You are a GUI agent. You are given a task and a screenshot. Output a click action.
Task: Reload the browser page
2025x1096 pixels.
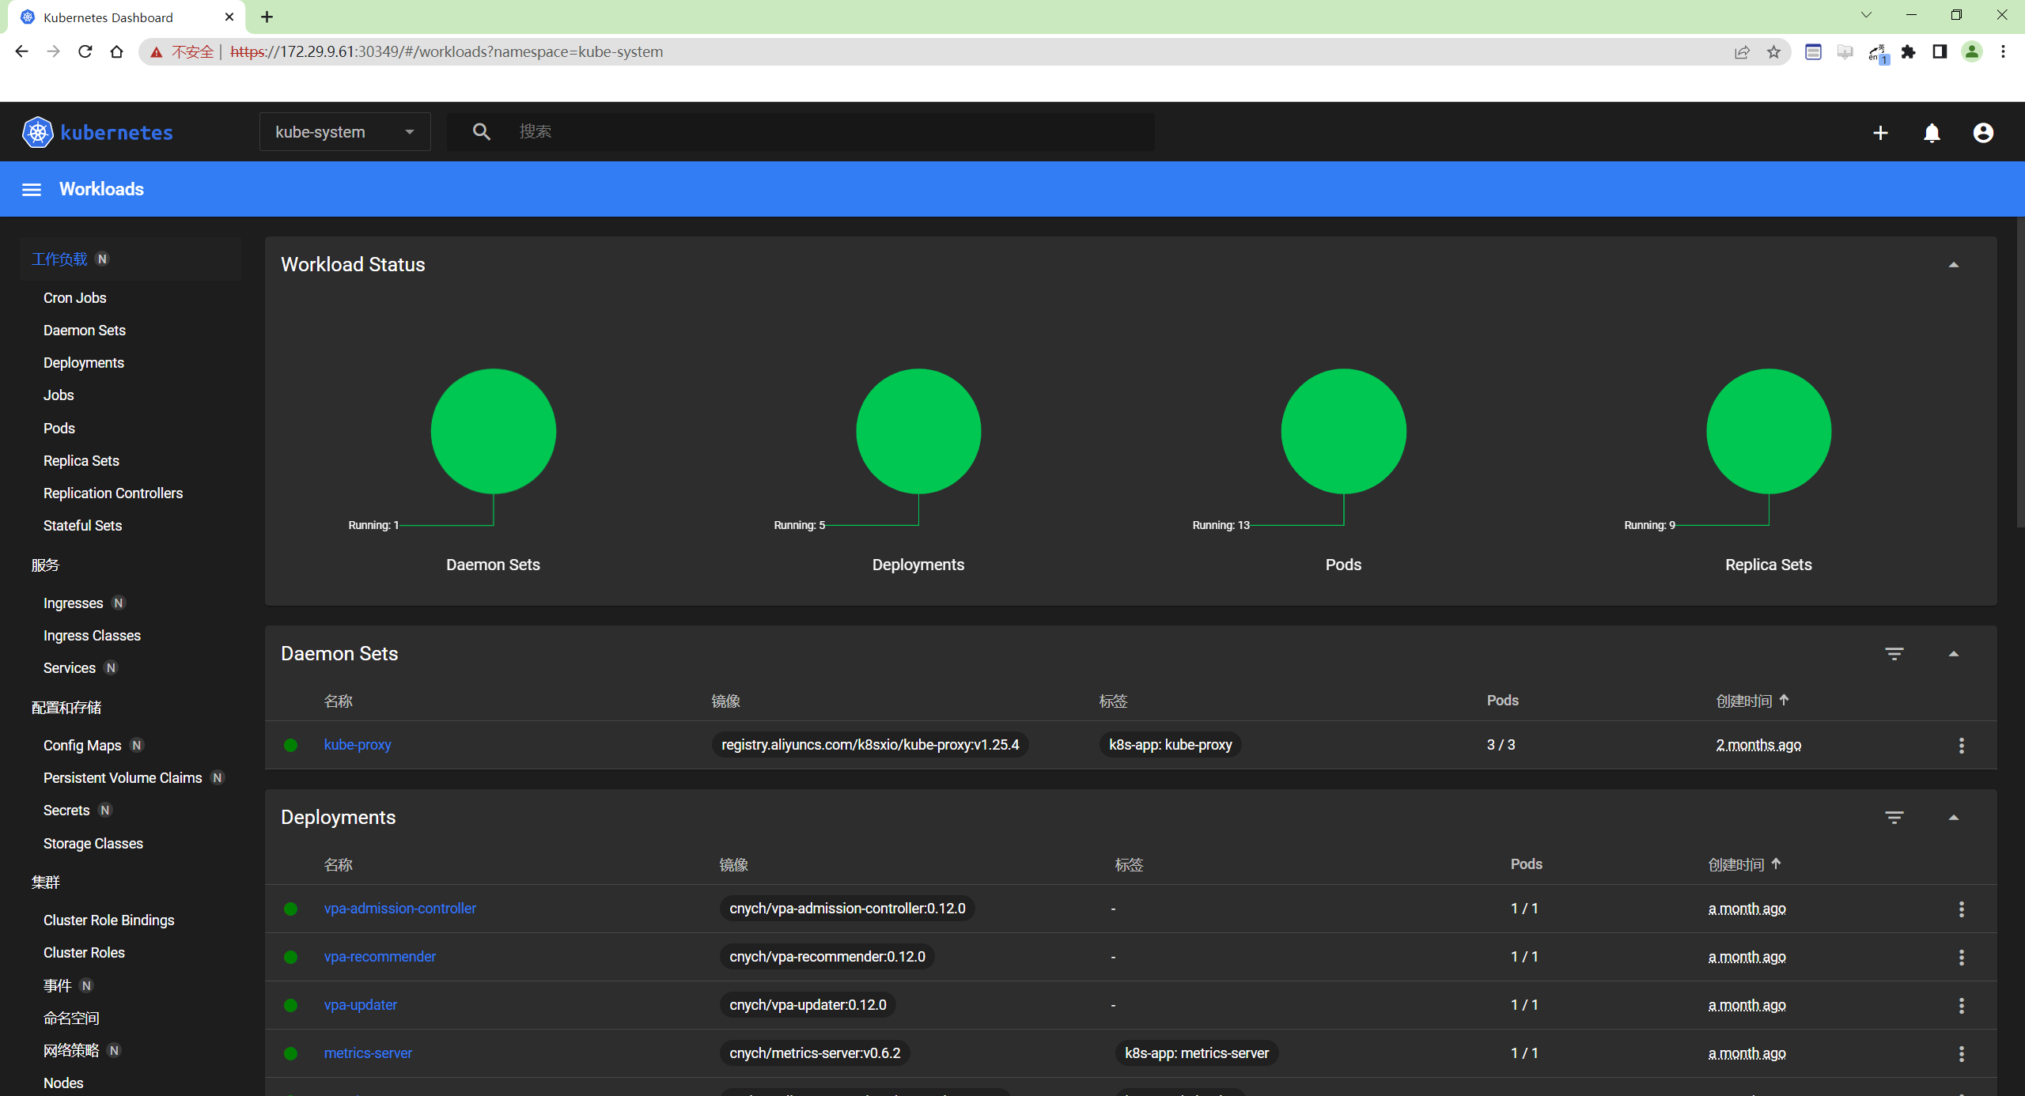85,52
